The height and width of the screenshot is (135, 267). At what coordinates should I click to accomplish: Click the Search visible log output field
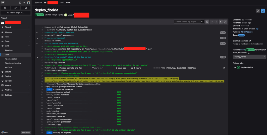(187, 22)
